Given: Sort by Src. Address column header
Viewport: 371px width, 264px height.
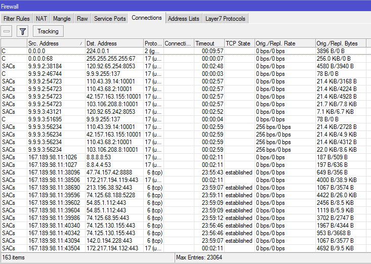Looking at the screenshot, I should (x=56, y=43).
